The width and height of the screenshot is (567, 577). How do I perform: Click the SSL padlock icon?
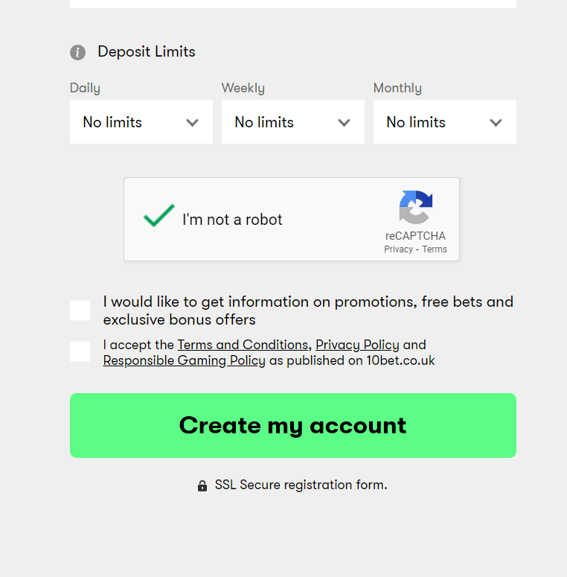tap(202, 486)
